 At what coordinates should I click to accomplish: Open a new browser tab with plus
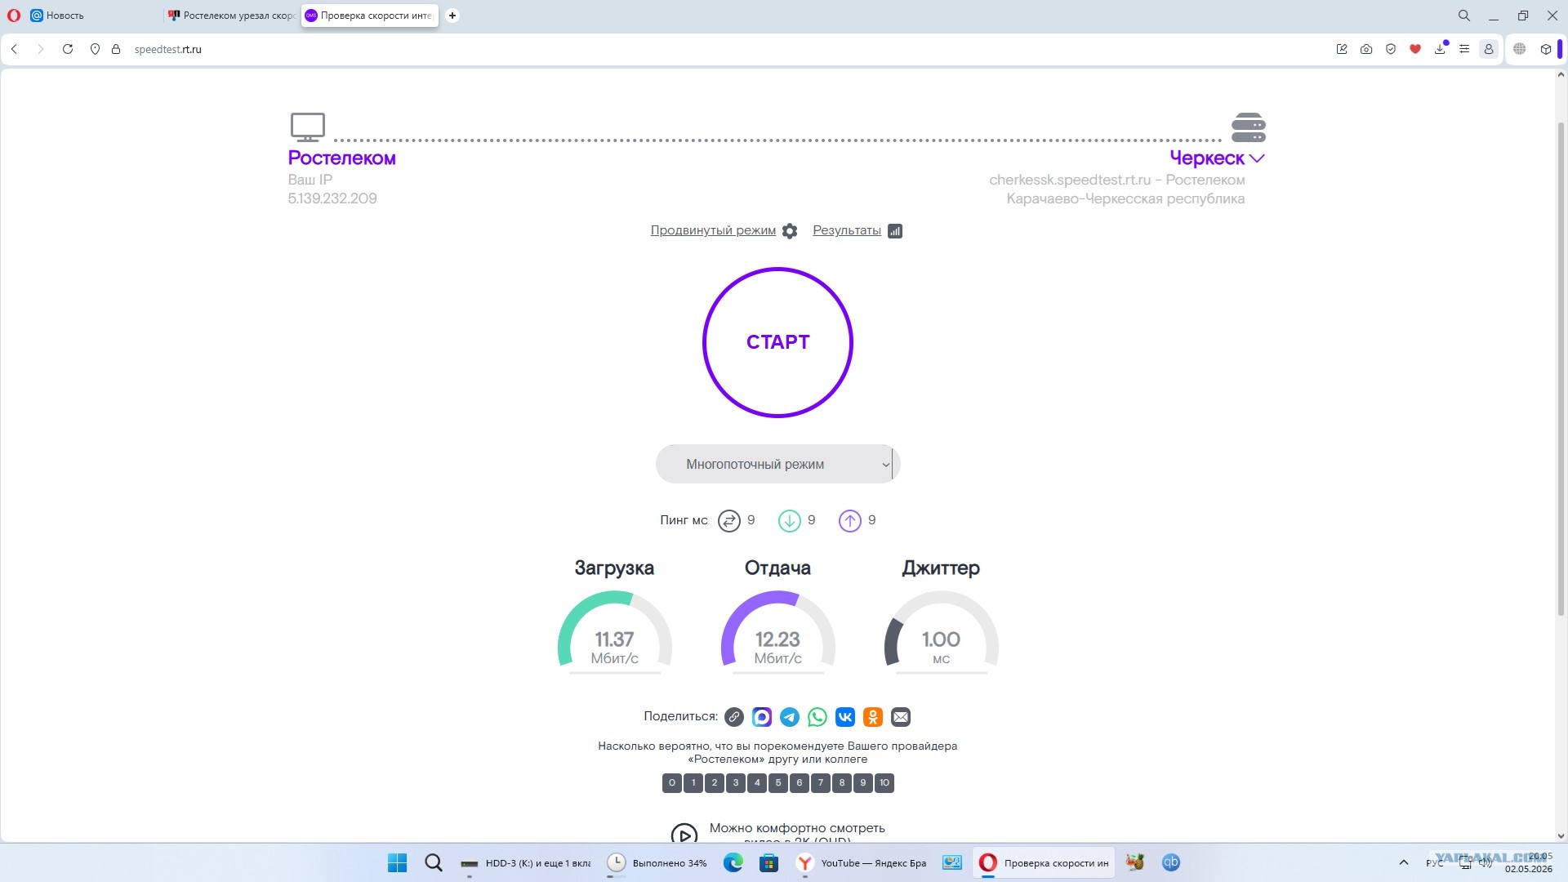[x=452, y=16]
